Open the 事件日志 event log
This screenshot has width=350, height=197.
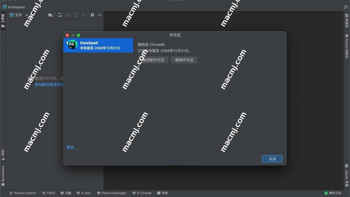tap(333, 193)
